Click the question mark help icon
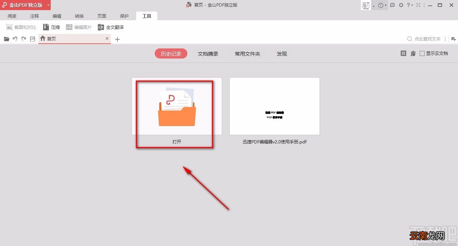The width and height of the screenshot is (458, 246). tap(408, 5)
